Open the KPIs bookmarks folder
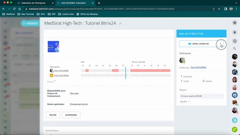Screen dimensions: 240x135 41,14
